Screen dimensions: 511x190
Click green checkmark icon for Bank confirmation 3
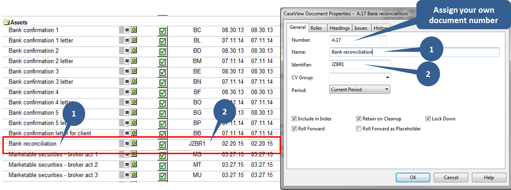pos(163,73)
